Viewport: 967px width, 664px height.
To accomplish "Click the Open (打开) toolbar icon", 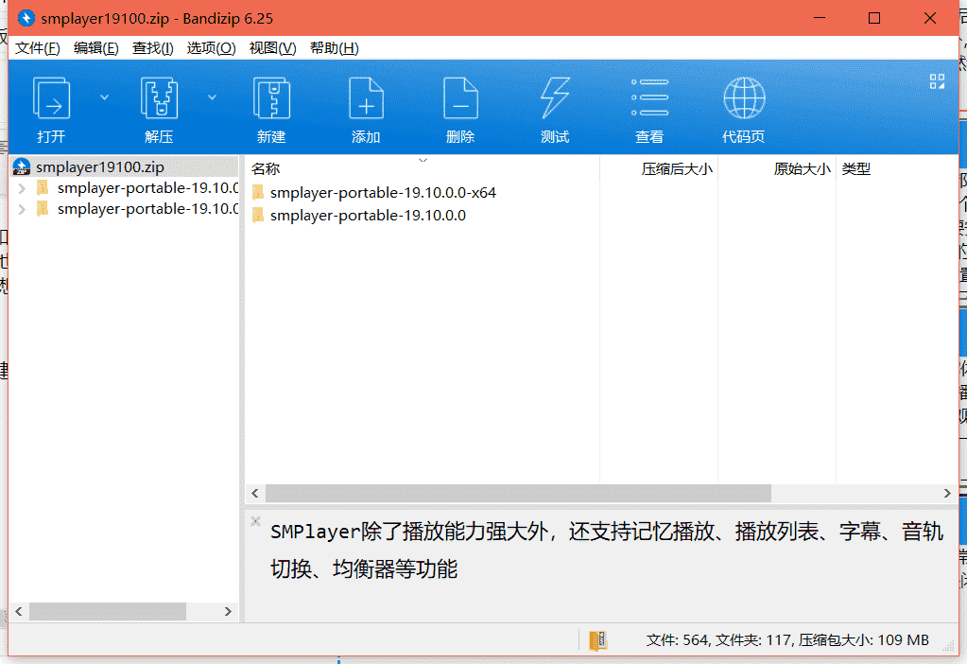I will [51, 98].
